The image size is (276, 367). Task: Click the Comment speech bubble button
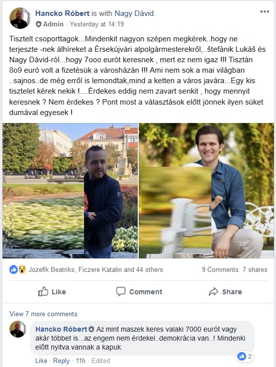click(139, 292)
